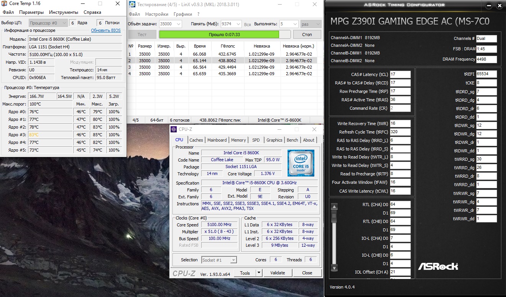Click the Время column header in LinX
The image size is (506, 297).
[199, 46]
